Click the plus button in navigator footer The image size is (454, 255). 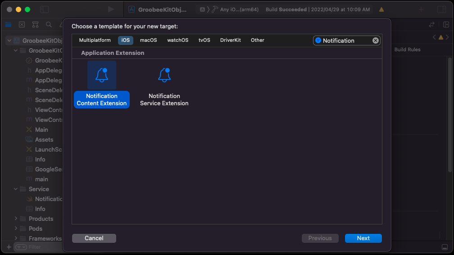[9, 247]
